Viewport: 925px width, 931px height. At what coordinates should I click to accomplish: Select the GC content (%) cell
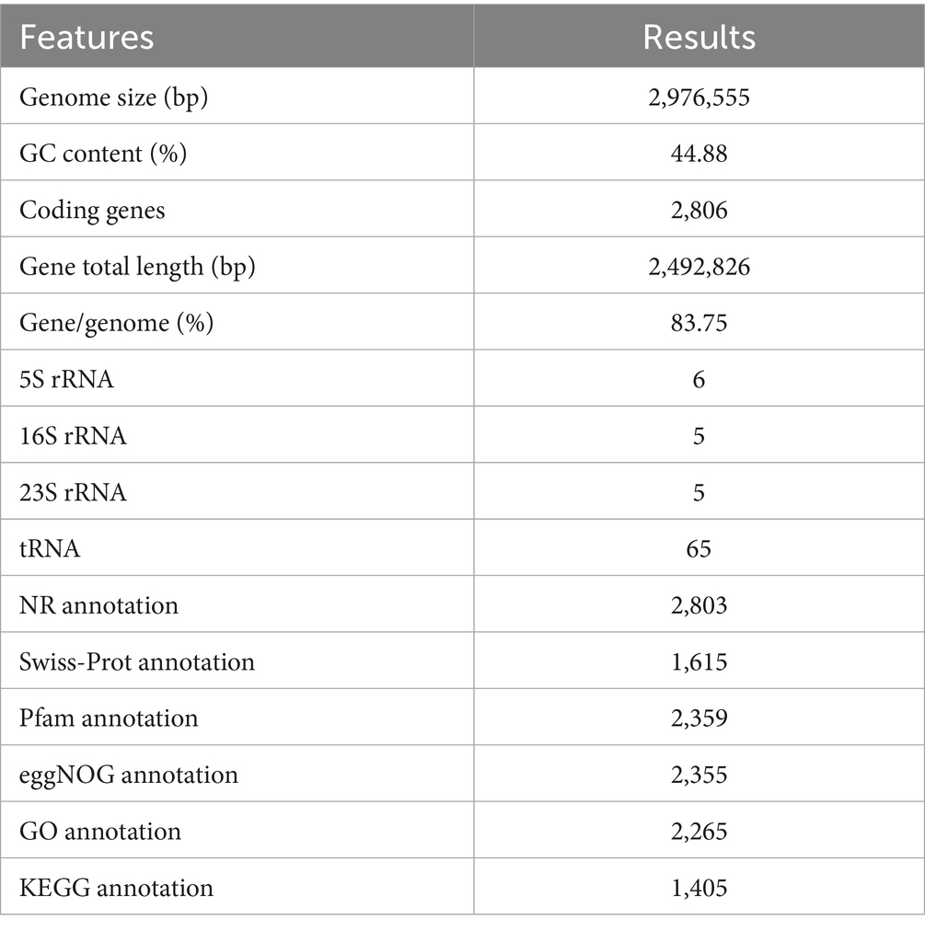(x=103, y=153)
